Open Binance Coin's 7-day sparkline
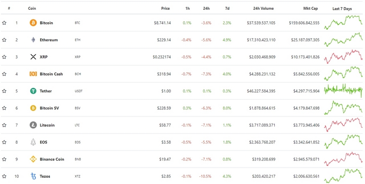This screenshot has height=184, width=365. point(343,159)
